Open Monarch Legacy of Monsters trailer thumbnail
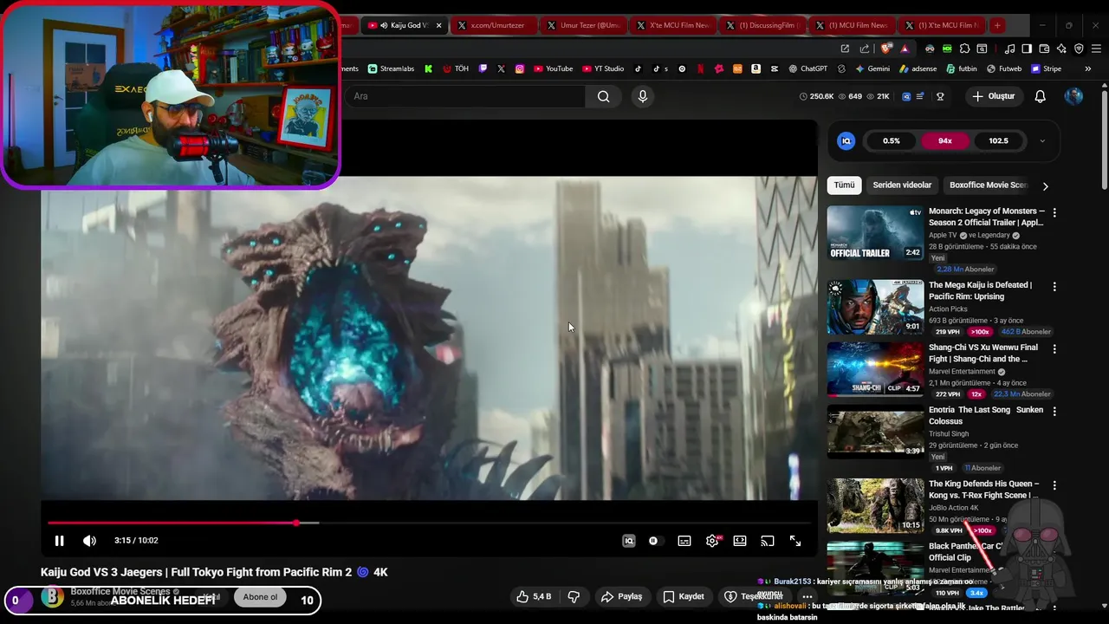The image size is (1109, 624). [x=875, y=233]
